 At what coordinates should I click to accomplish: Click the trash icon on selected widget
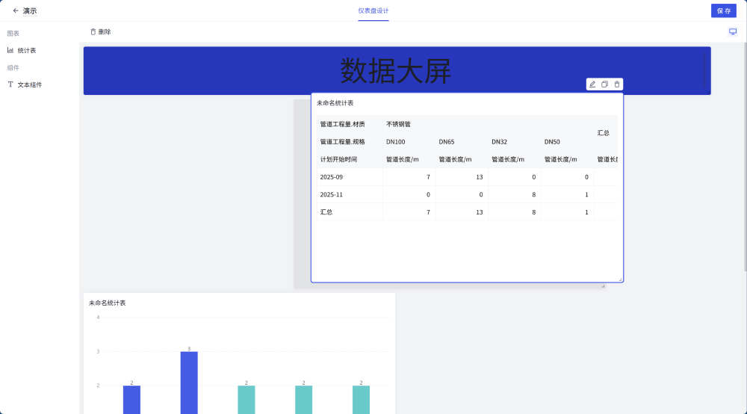pos(617,84)
